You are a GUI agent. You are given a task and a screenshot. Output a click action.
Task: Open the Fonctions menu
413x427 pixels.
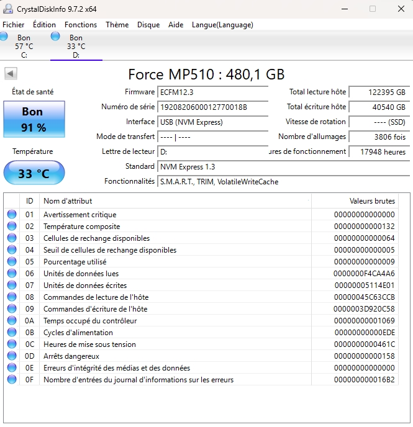(x=81, y=25)
